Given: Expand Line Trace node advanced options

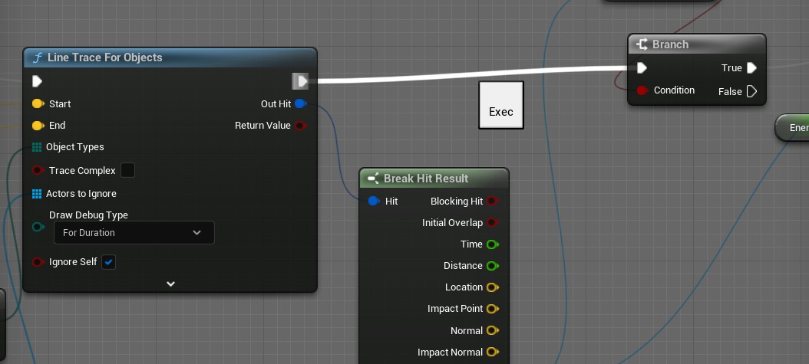Looking at the screenshot, I should [170, 284].
